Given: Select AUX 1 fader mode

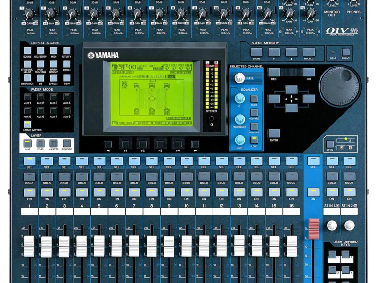Looking at the screenshot, I should click(27, 97).
